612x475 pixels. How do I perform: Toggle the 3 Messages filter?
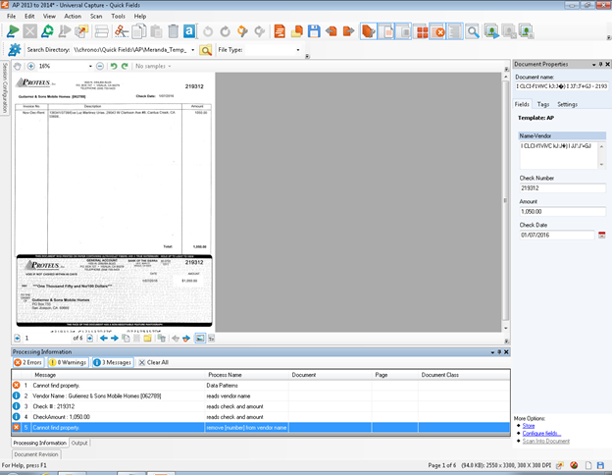pos(113,362)
